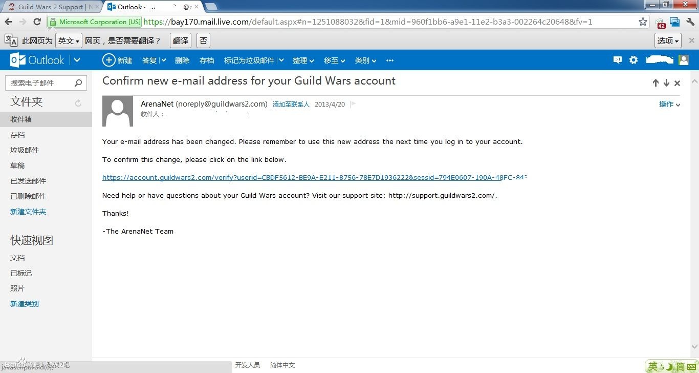Open the 整理 (Sweep) dropdown
Screen dimensions: 699x373
tap(303, 60)
